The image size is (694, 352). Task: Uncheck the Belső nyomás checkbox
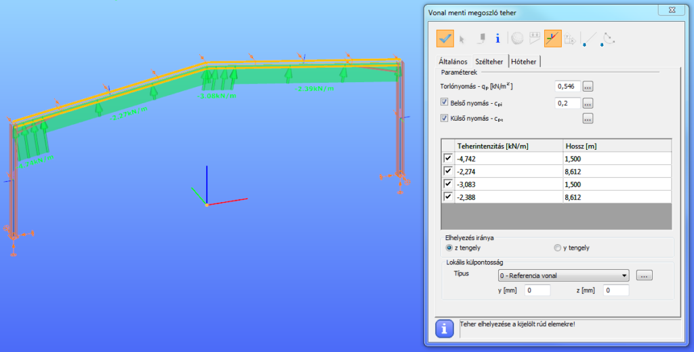click(x=445, y=103)
